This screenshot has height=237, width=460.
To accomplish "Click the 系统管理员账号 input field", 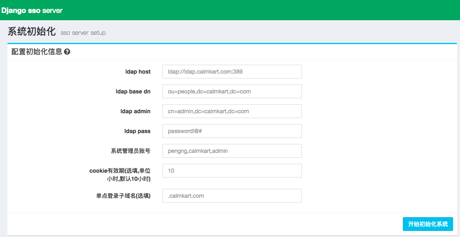I will point(232,150).
